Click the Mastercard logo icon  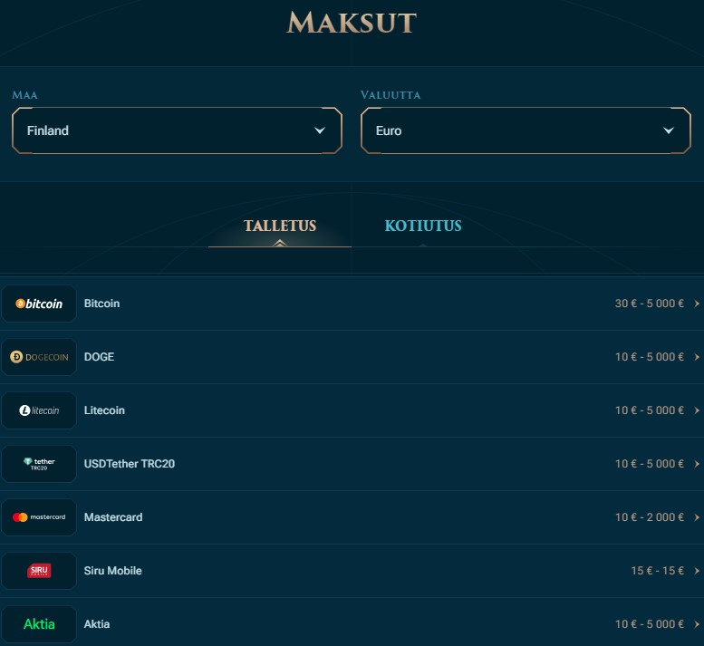tap(39, 517)
